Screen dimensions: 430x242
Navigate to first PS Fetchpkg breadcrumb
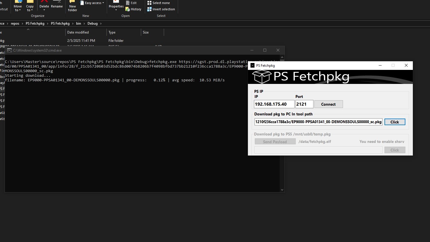coord(35,23)
